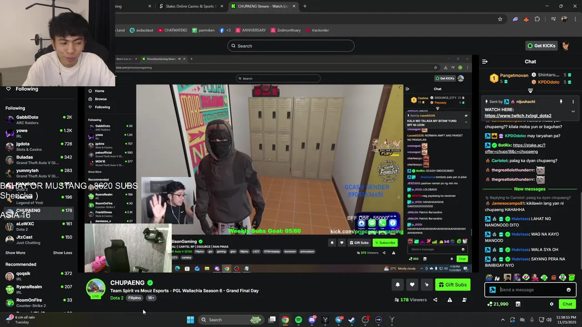This screenshot has height=327, width=582.
Task: Open BotRix stake.ac offer link in chat
Action: 515,149
